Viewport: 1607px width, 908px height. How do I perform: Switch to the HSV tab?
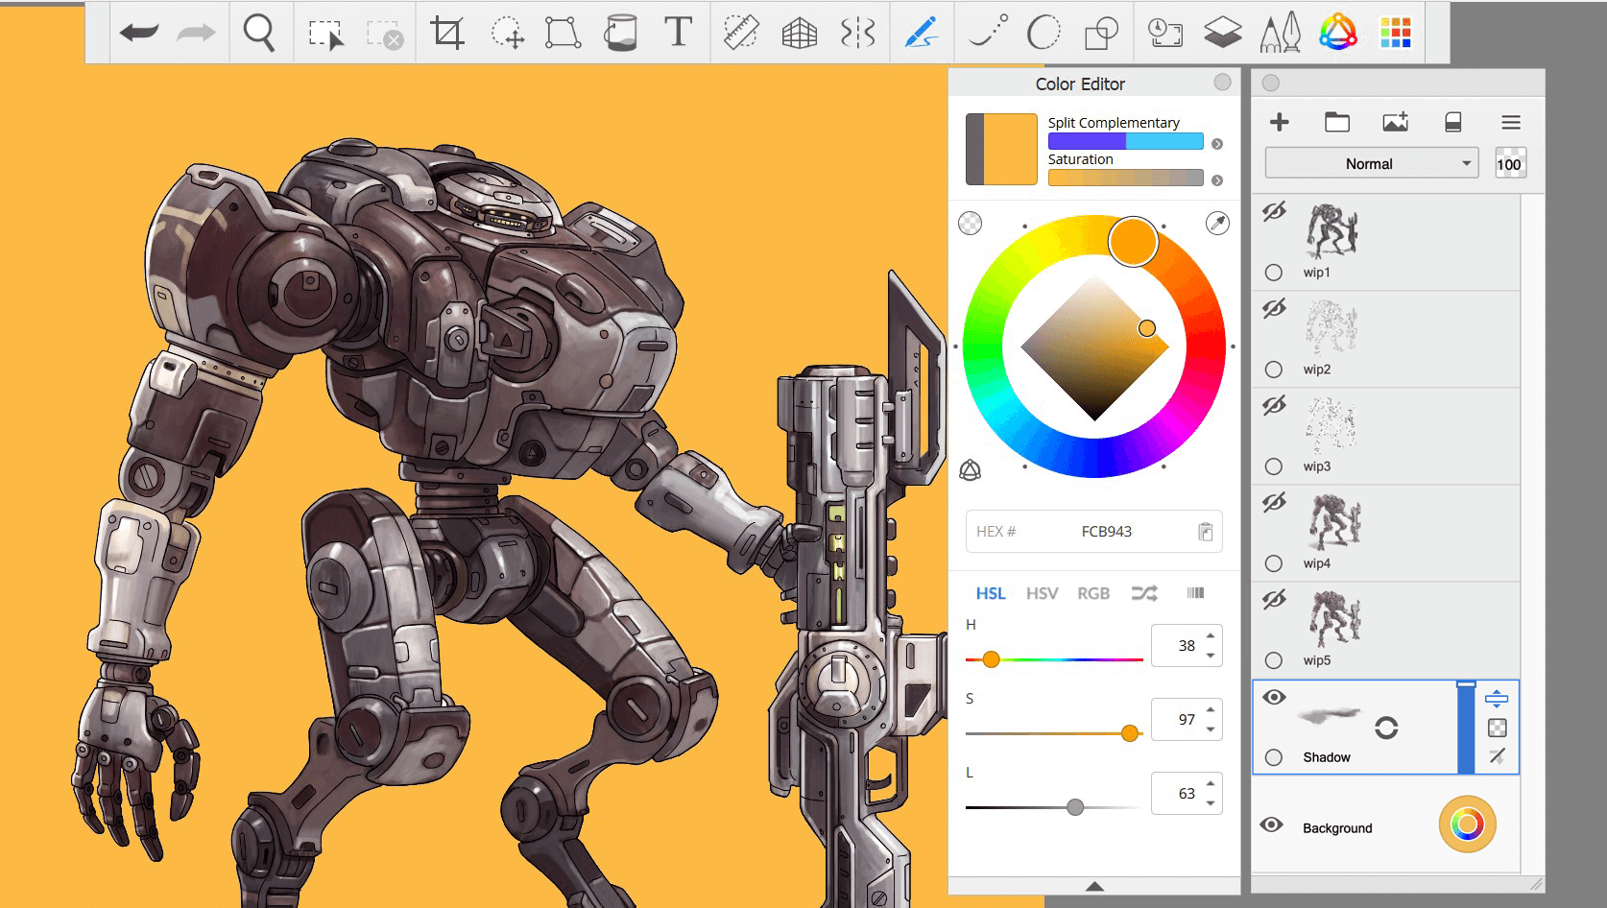point(1042,593)
